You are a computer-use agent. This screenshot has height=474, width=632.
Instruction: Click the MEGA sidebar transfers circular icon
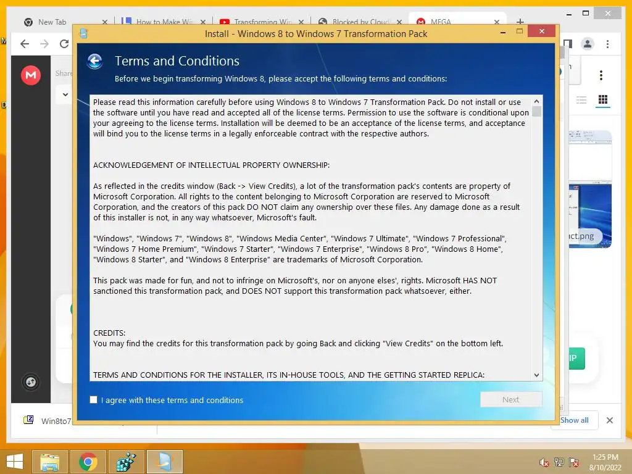pyautogui.click(x=31, y=381)
